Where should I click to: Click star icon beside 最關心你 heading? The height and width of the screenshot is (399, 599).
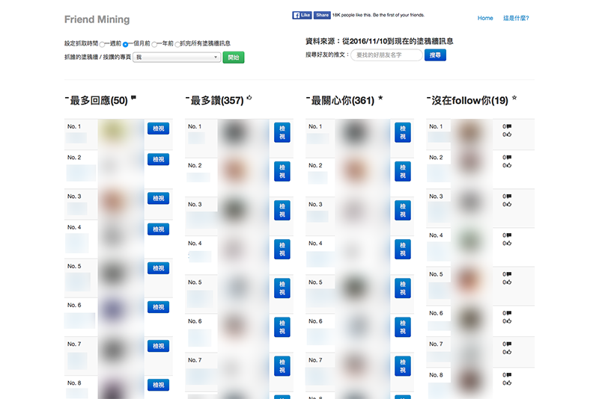380,99
